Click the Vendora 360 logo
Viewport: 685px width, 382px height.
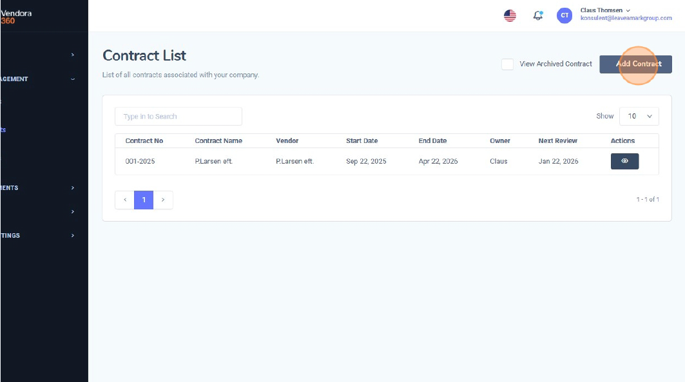coord(16,16)
